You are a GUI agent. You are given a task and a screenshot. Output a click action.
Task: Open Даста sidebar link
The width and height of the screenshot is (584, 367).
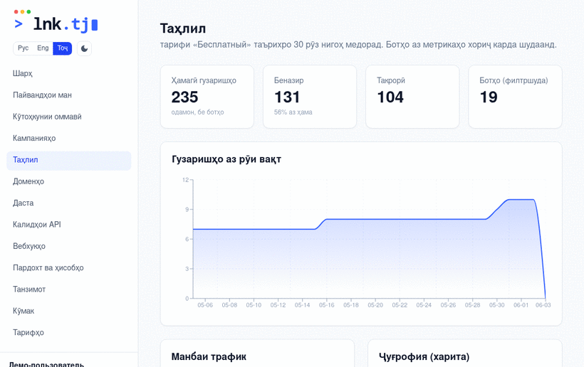pyautogui.click(x=69, y=203)
